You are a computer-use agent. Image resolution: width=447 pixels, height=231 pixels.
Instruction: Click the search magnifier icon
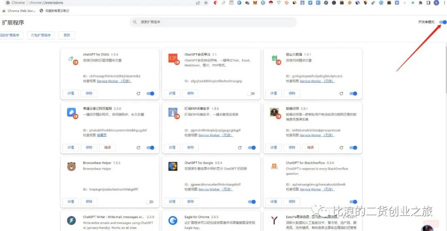135,22
